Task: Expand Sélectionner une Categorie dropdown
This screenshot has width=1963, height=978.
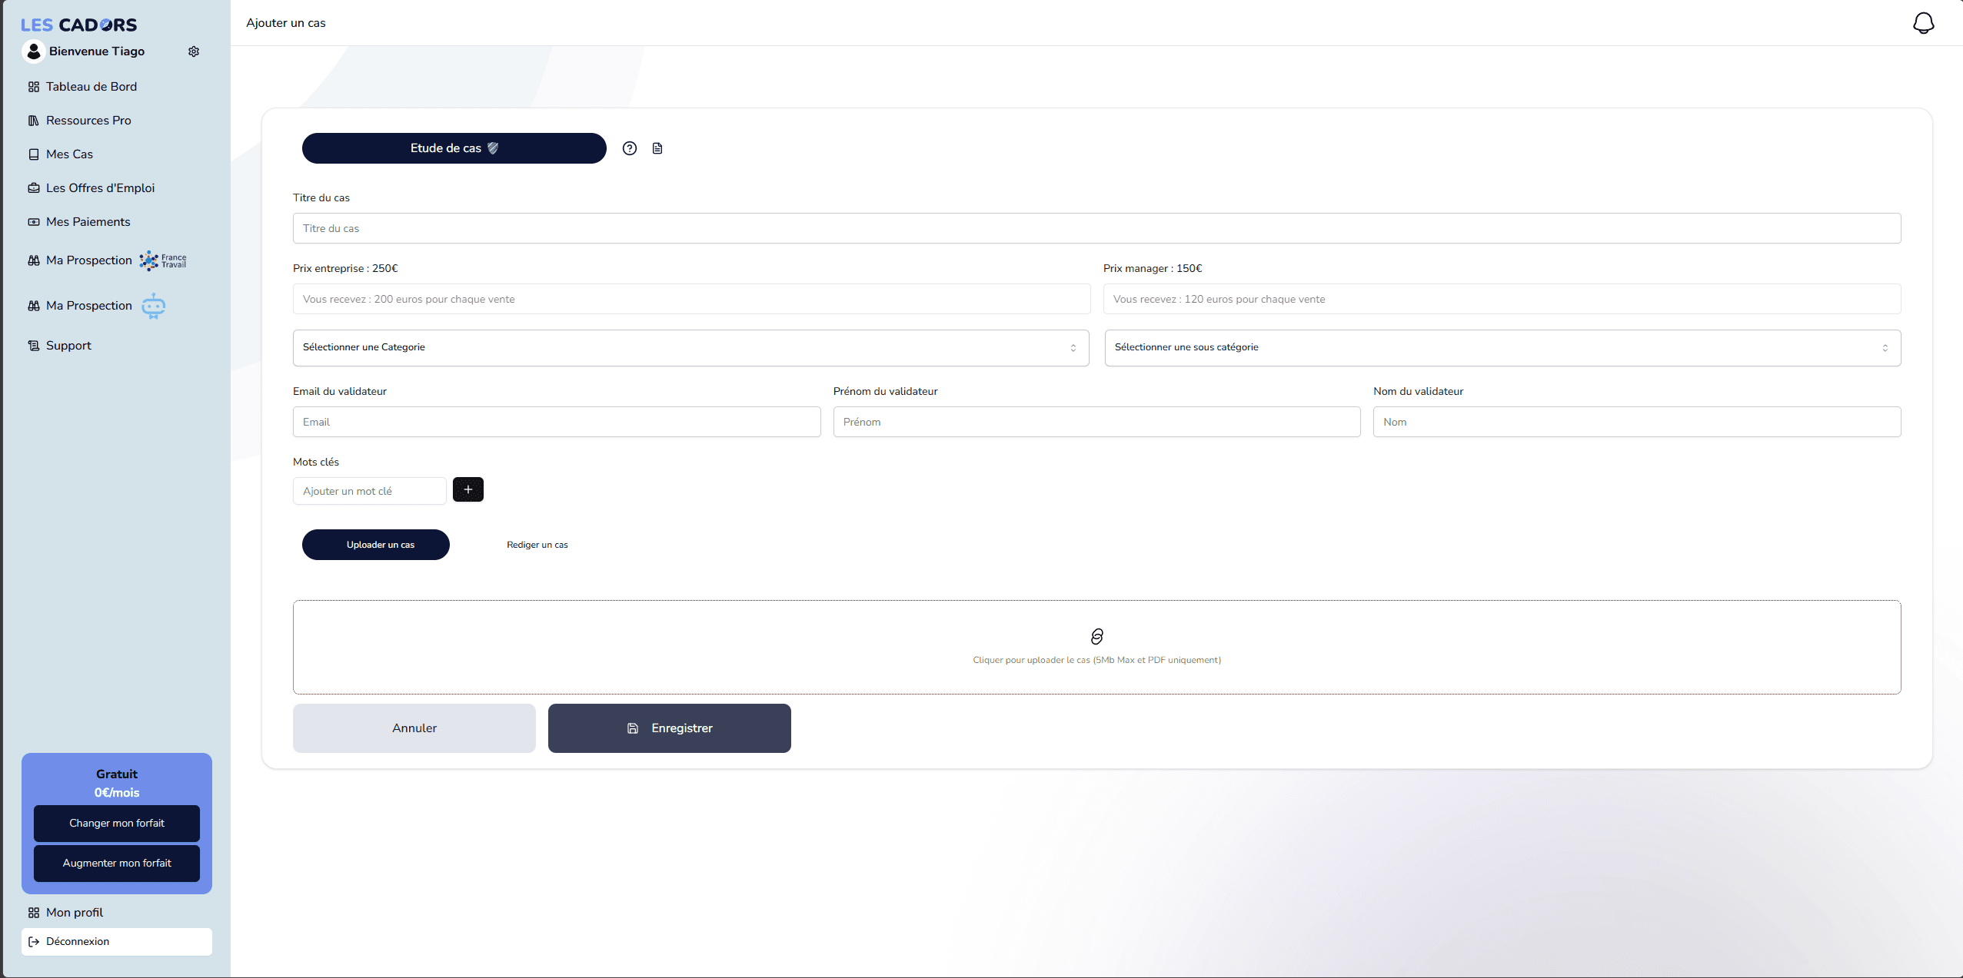Action: click(x=690, y=348)
